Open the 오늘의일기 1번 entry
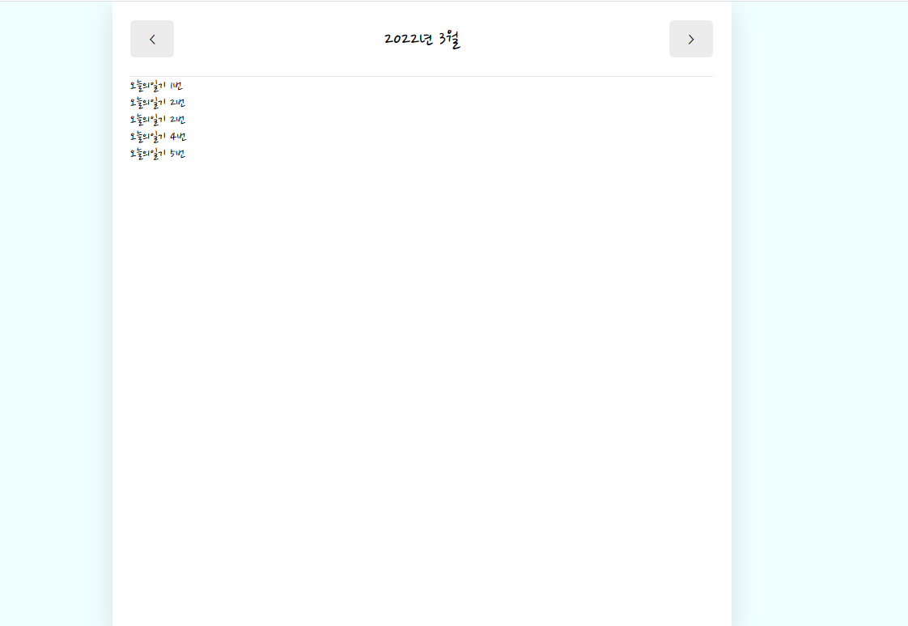The width and height of the screenshot is (908, 626). click(156, 87)
